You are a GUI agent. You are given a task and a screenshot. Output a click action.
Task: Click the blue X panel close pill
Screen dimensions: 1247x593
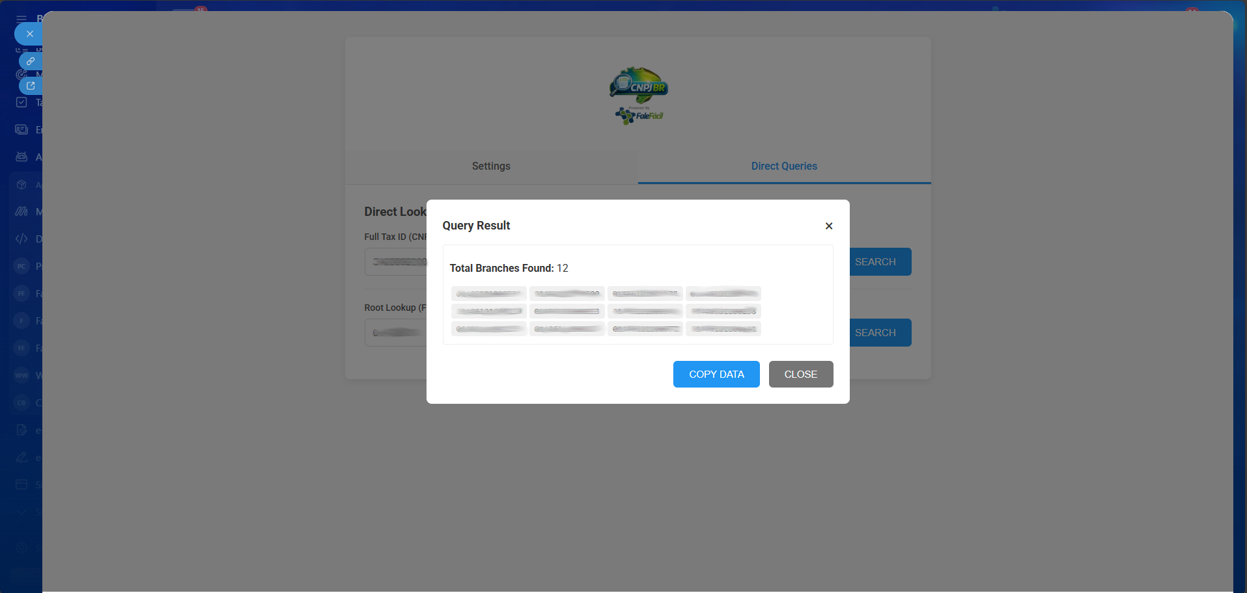coord(29,34)
